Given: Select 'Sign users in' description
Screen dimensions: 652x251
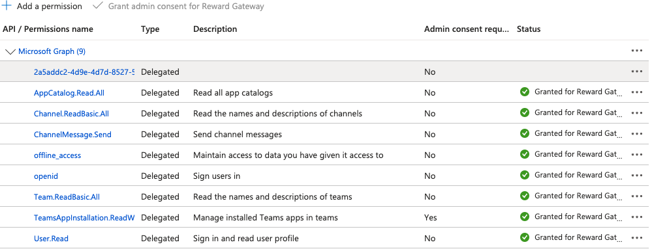Looking at the screenshot, I should coord(217,176).
